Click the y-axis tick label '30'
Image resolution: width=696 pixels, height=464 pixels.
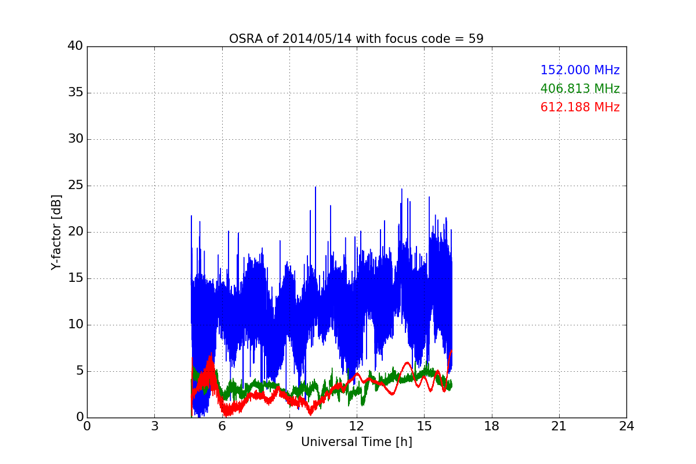point(75,139)
